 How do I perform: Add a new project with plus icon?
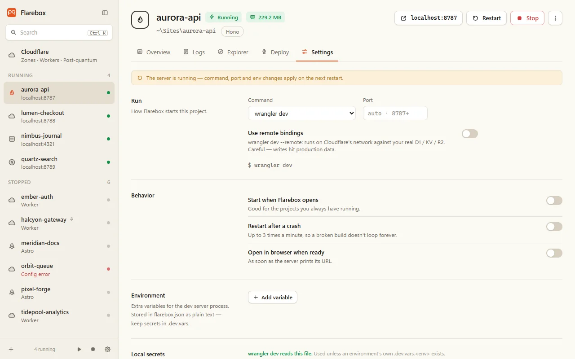[11, 349]
